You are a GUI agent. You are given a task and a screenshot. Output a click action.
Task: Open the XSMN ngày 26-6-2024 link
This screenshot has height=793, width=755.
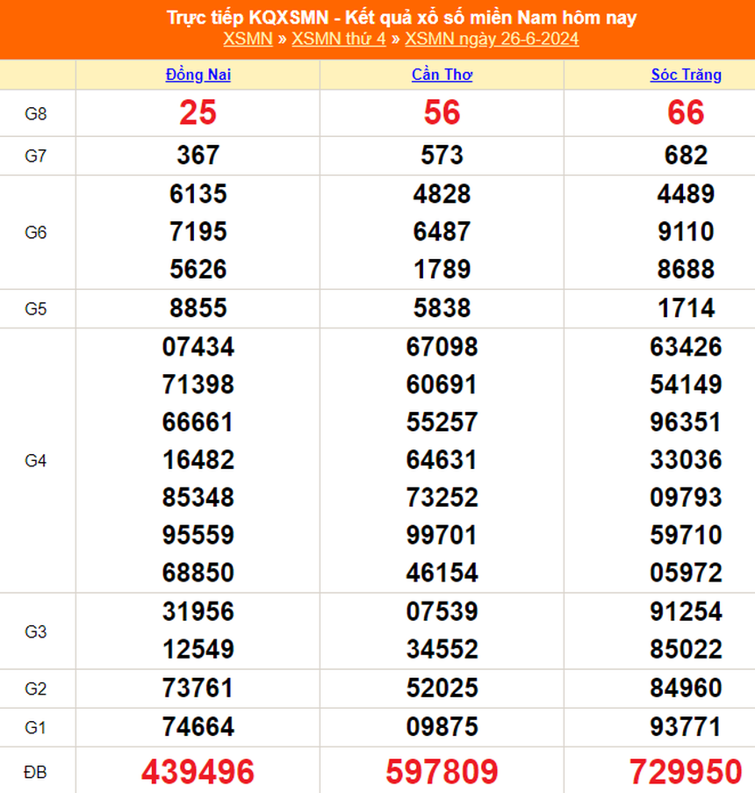tap(492, 39)
